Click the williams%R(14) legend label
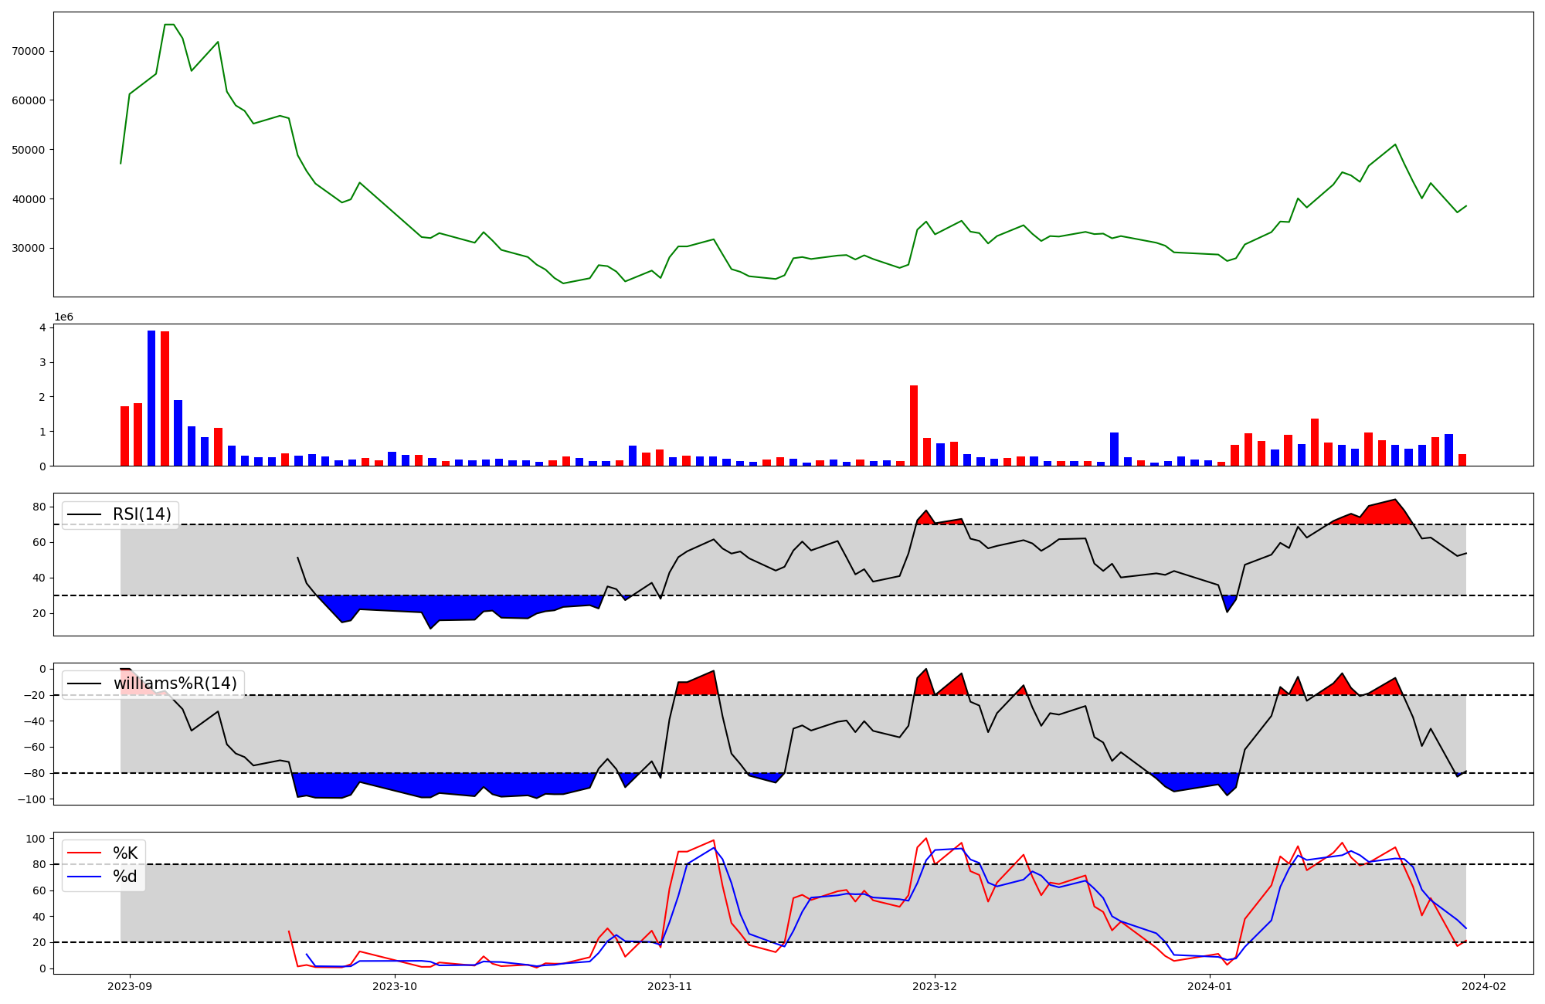Image resolution: width=1545 pixels, height=1004 pixels. click(175, 683)
